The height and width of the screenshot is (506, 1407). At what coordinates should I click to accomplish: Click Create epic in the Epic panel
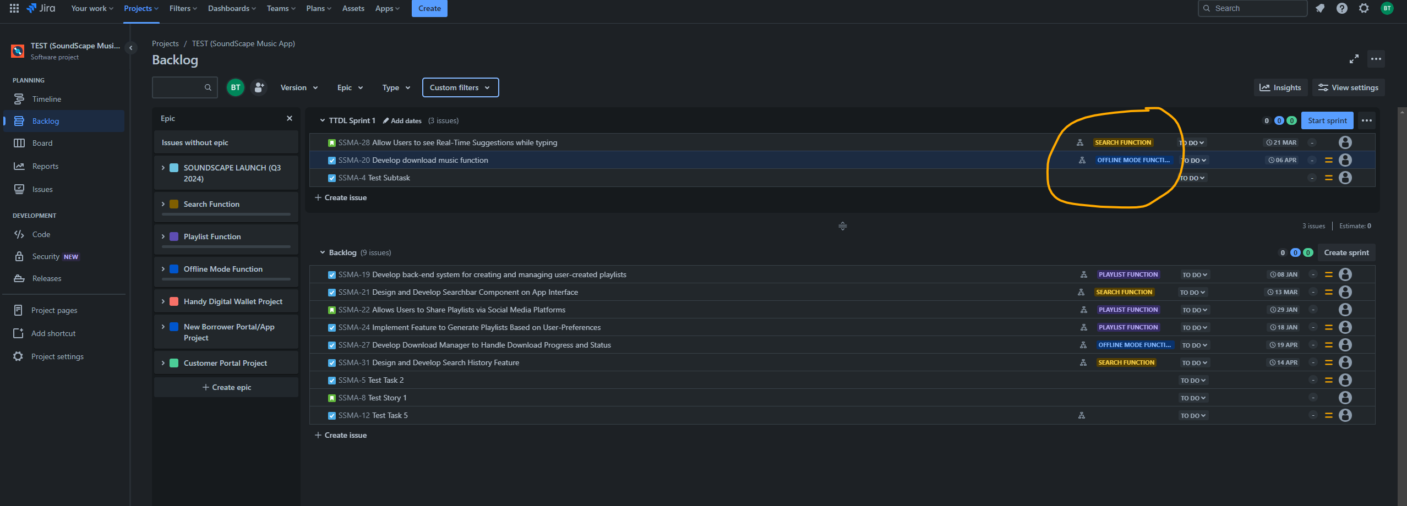[226, 387]
